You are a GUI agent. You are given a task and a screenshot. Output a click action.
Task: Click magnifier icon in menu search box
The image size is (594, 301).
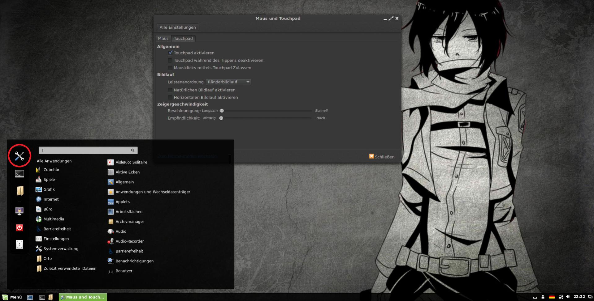[132, 150]
